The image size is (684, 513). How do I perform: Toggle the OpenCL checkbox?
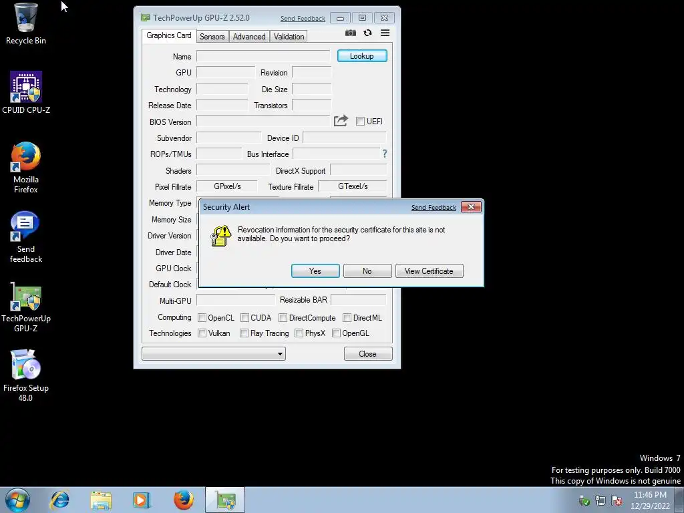click(x=202, y=317)
